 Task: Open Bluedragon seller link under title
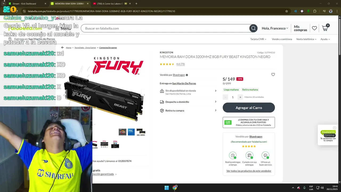pyautogui.click(x=179, y=75)
